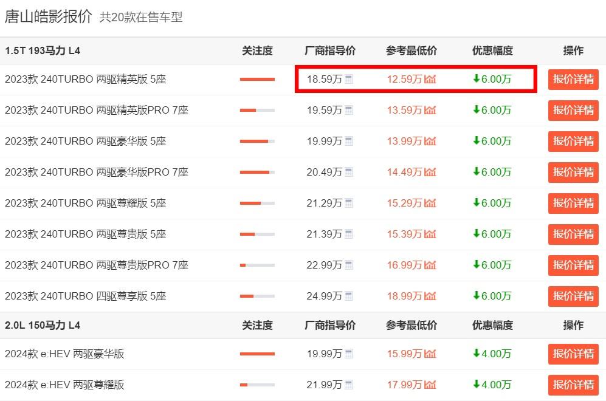Show price trend chart for 18.99万

[x=430, y=296]
